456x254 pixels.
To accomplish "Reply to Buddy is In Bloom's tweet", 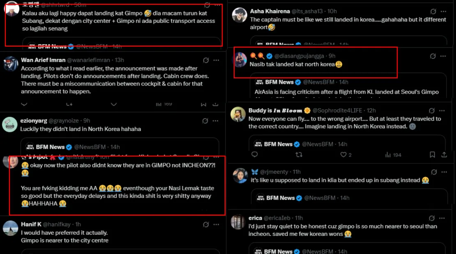I will [x=254, y=154].
